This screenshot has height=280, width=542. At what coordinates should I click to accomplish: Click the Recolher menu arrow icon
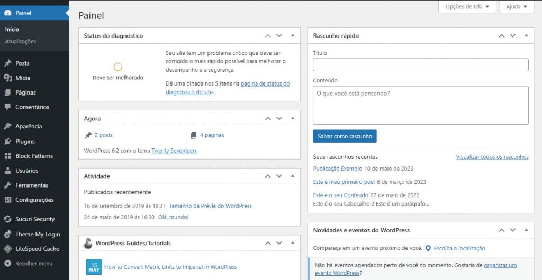7,264
